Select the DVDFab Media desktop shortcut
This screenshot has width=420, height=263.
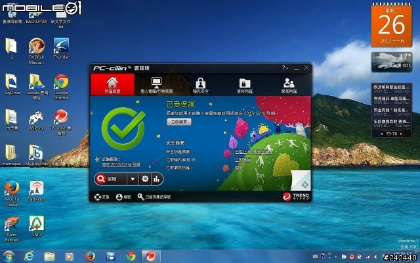(37, 51)
